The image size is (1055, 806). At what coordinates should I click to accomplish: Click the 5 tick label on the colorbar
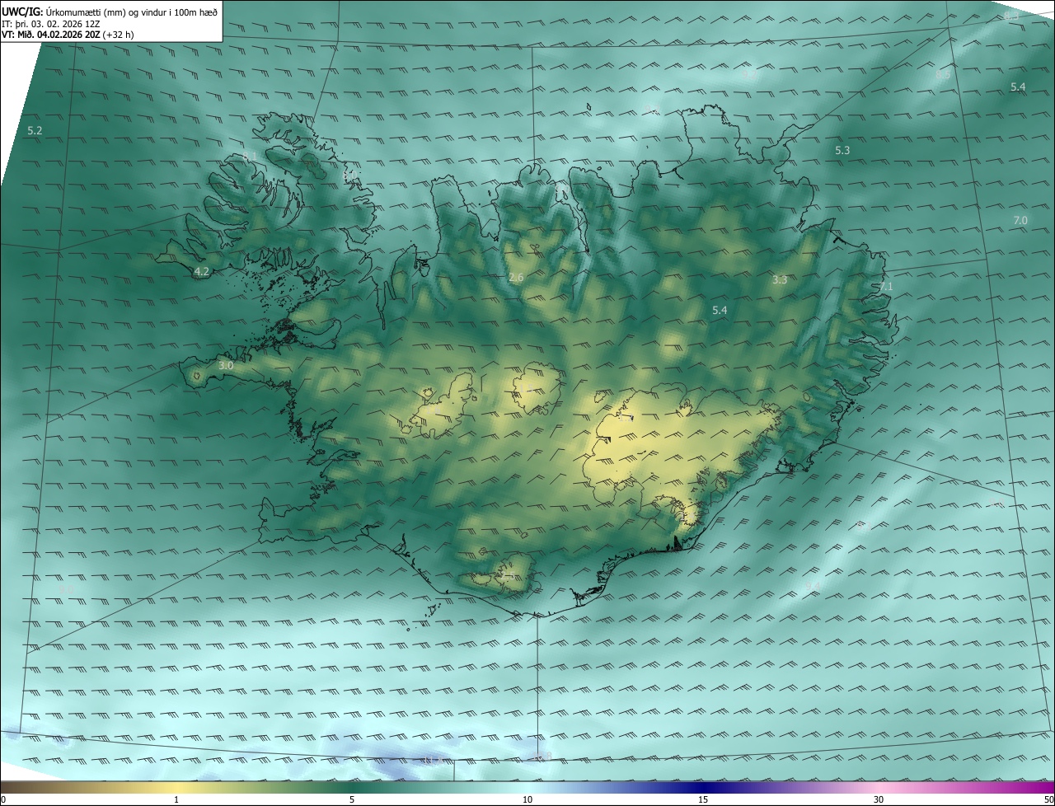pos(352,799)
